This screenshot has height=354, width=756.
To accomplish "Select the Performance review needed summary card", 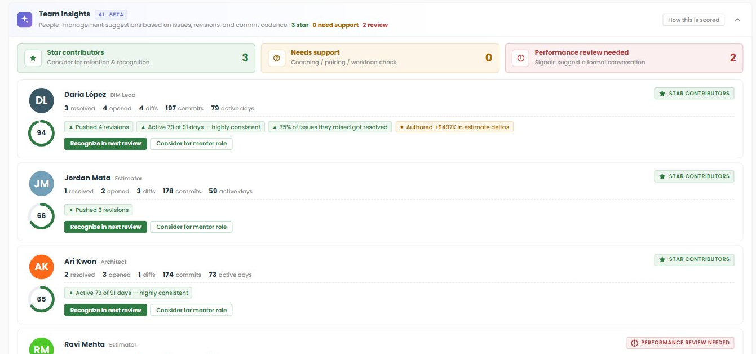I will coord(624,58).
